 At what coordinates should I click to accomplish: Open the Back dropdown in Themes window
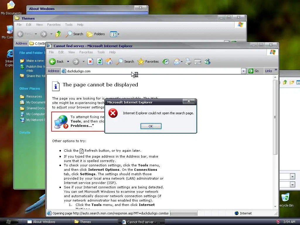[x=36, y=34]
